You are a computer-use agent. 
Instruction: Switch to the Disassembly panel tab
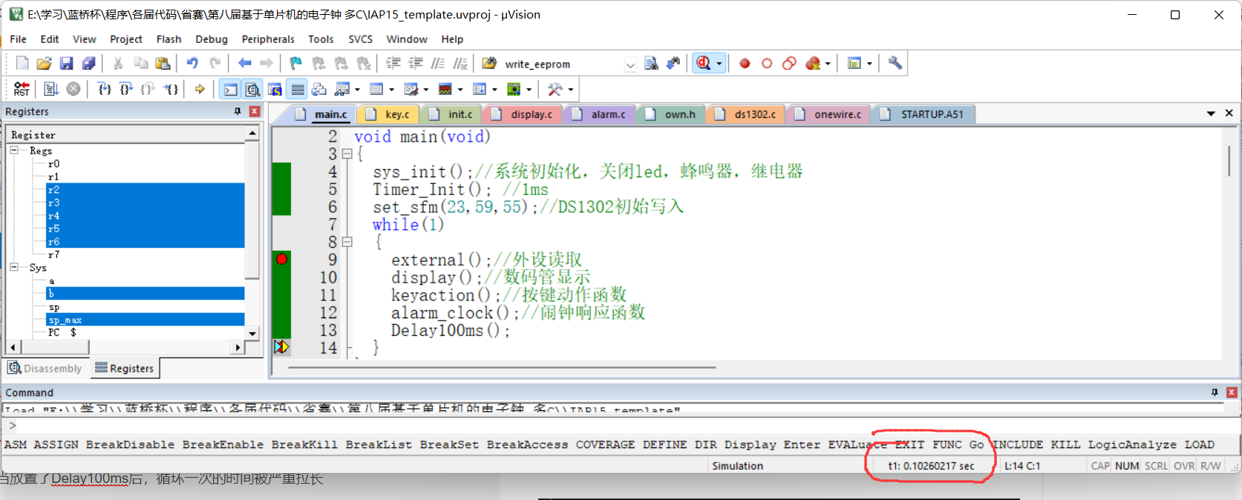45,368
